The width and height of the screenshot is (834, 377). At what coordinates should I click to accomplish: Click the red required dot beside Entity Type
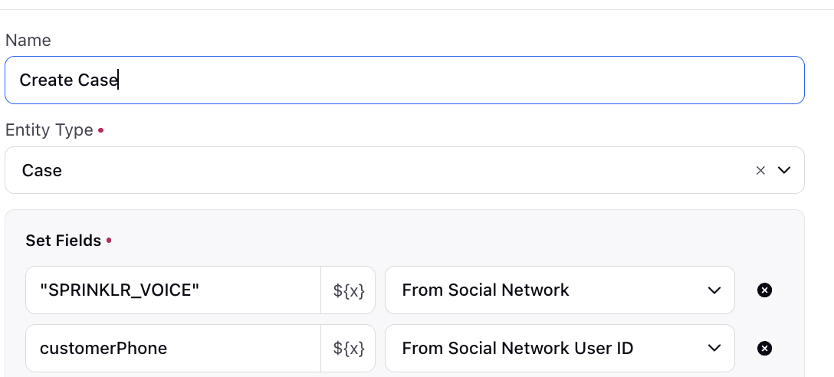pos(101,130)
